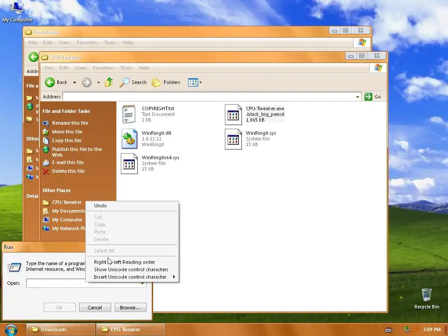The image size is (448, 336).
Task: Go up one folder level with Up icon
Action: pyautogui.click(x=109, y=82)
